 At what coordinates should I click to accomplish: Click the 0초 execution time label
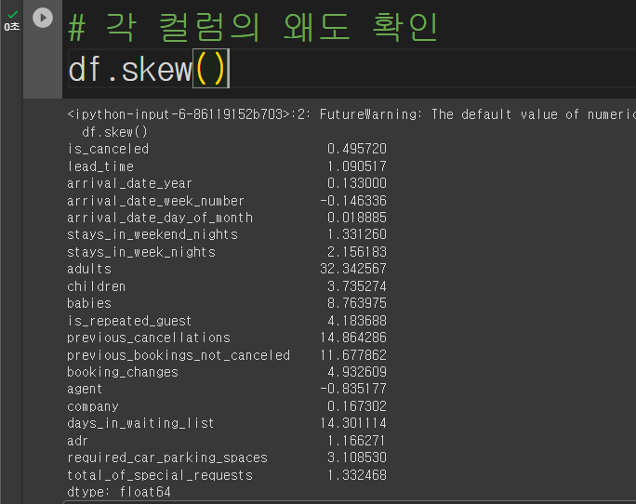click(12, 27)
